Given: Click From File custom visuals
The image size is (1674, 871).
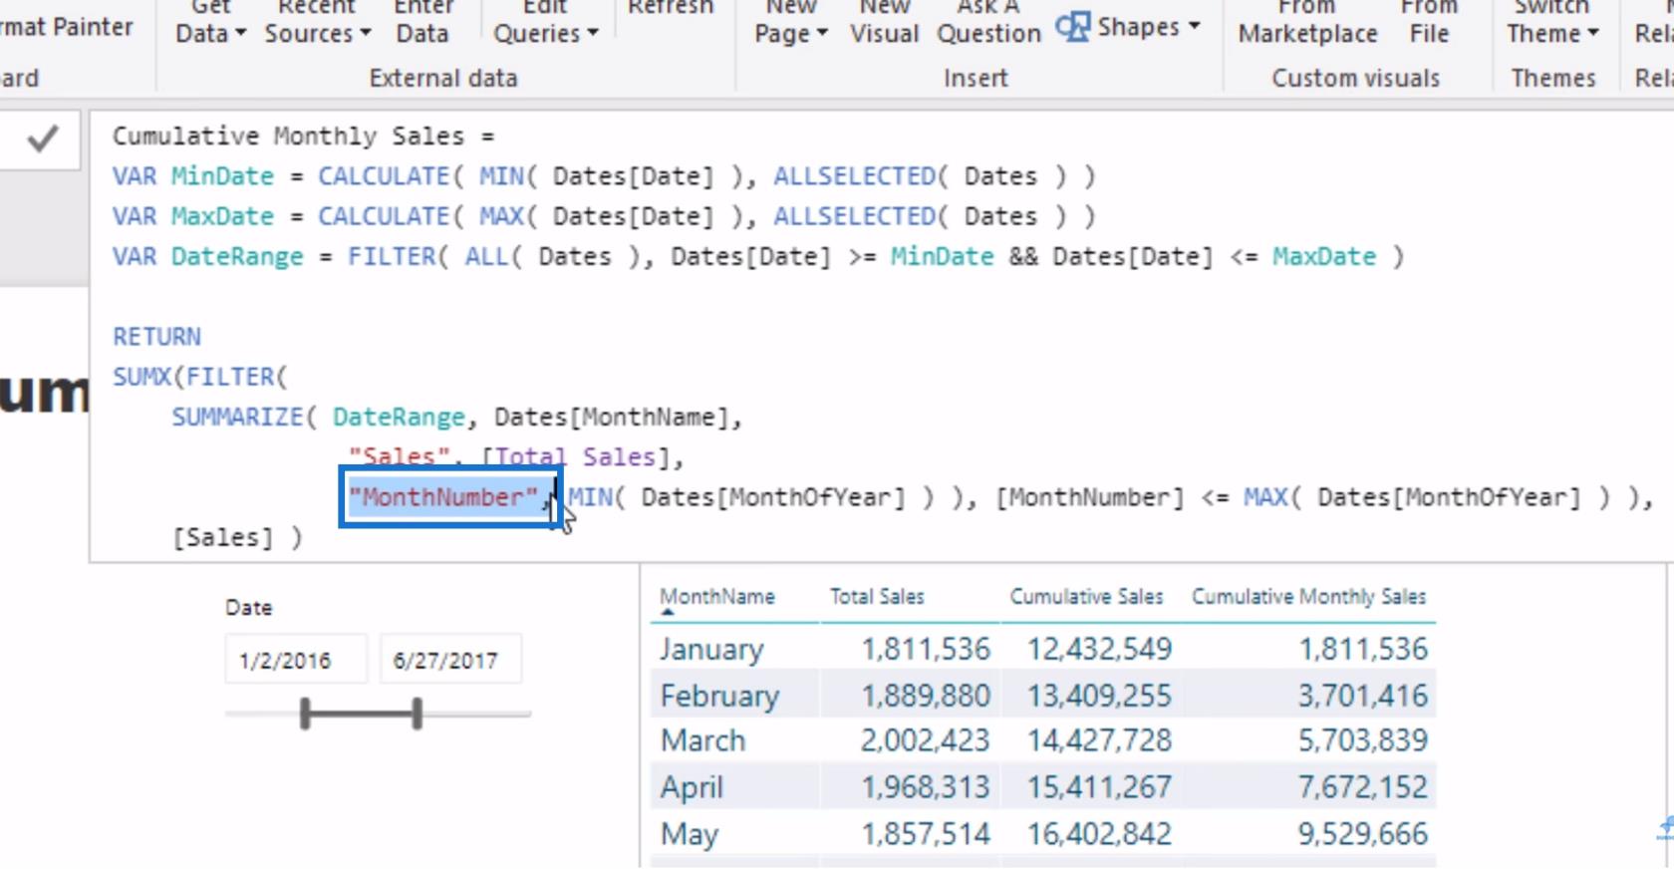Looking at the screenshot, I should pos(1429,22).
